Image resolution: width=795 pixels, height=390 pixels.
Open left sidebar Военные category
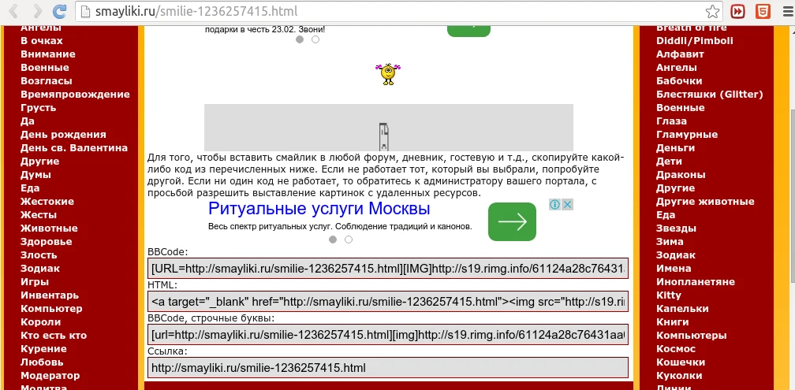click(45, 68)
